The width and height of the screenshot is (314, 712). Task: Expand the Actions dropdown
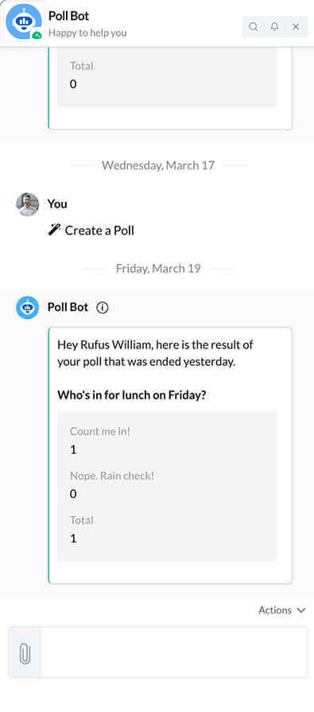click(x=281, y=610)
